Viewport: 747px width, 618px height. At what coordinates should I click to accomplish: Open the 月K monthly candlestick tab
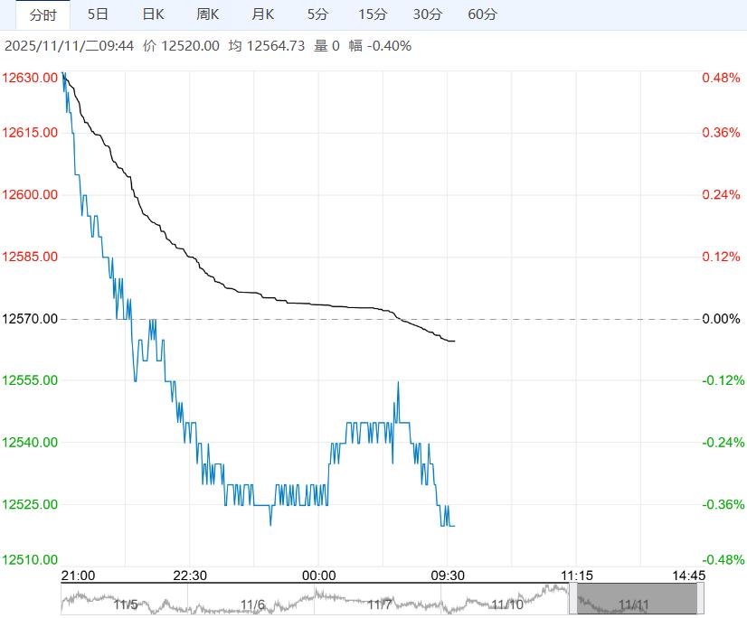263,14
